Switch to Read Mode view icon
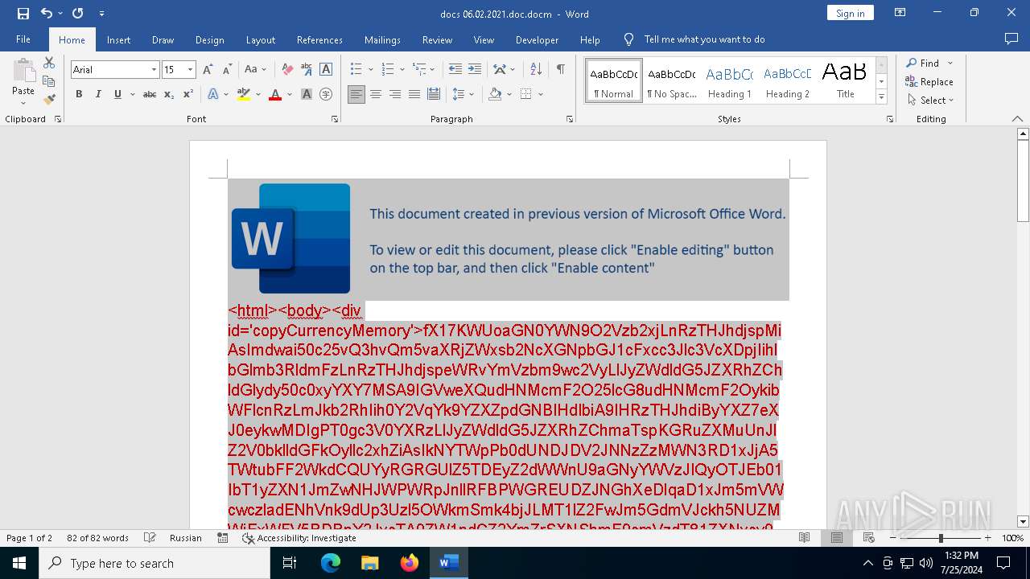 pos(804,538)
